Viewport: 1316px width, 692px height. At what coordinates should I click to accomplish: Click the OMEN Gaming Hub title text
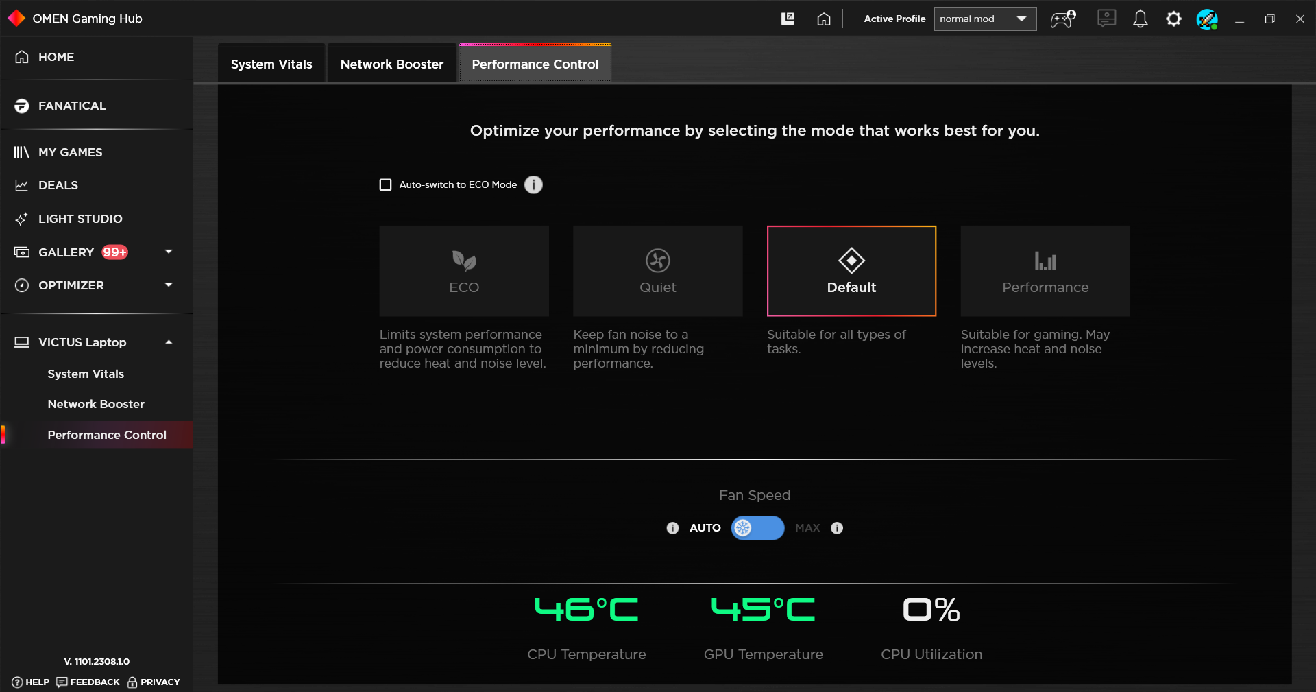pos(88,19)
